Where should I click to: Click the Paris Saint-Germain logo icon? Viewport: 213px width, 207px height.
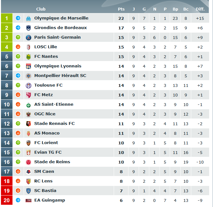[29, 37]
